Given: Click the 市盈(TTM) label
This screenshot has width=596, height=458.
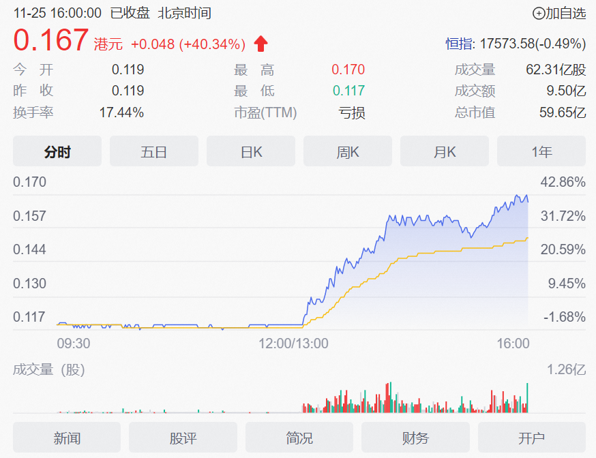Looking at the screenshot, I should (x=265, y=113).
